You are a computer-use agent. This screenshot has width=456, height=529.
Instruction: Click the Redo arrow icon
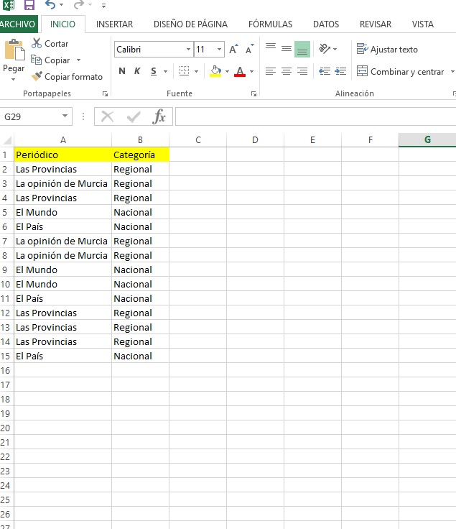79,5
